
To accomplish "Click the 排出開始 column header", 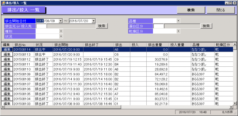I will point(68,45).
